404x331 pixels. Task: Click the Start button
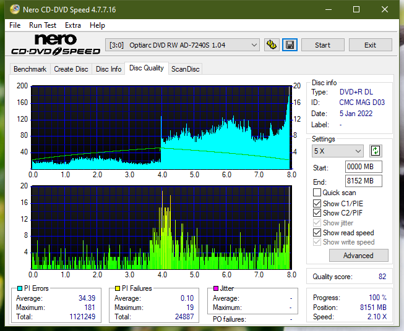322,45
